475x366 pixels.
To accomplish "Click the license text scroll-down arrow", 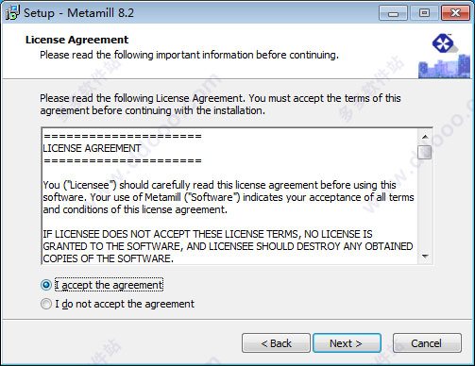I will point(425,256).
